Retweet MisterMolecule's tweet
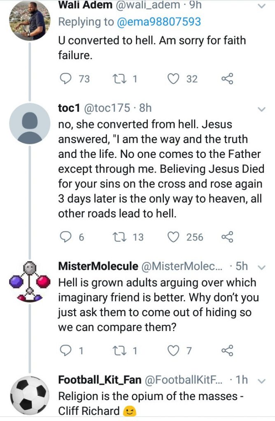Screen dimensions: 275x421 coord(119,351)
